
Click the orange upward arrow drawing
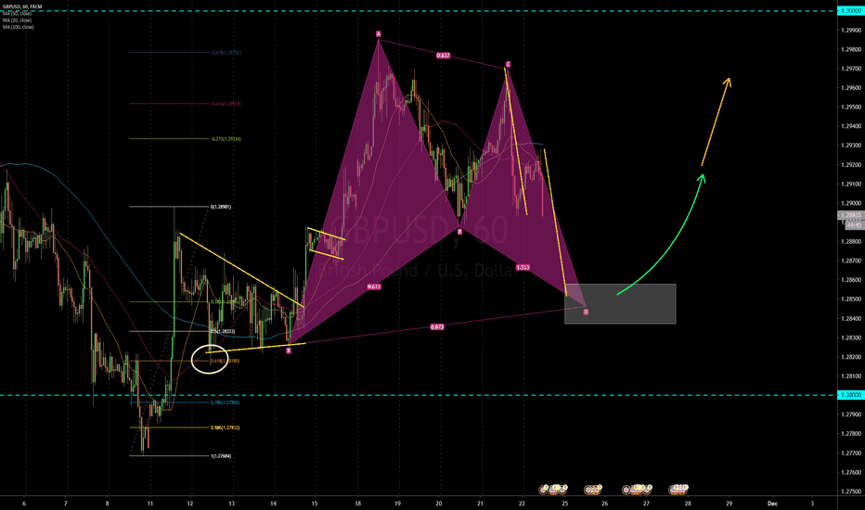tap(716, 121)
